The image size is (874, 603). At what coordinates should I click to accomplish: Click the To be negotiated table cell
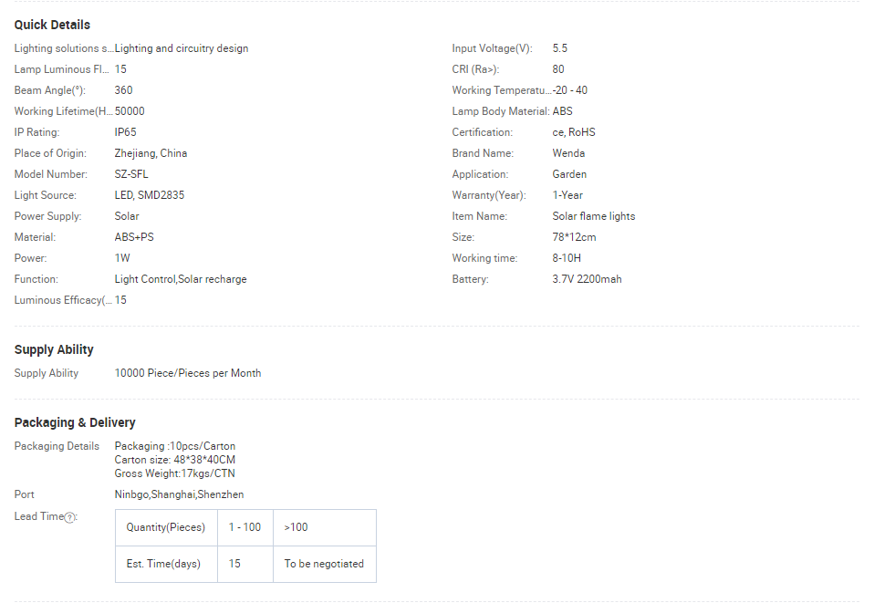pyautogui.click(x=324, y=564)
